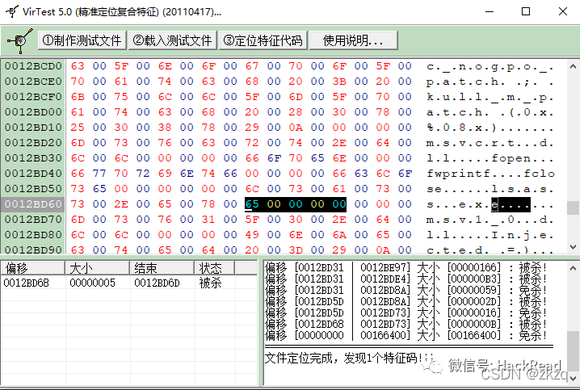Click the VirTest title bar app icon
The height and width of the screenshot is (390, 580).
point(11,11)
